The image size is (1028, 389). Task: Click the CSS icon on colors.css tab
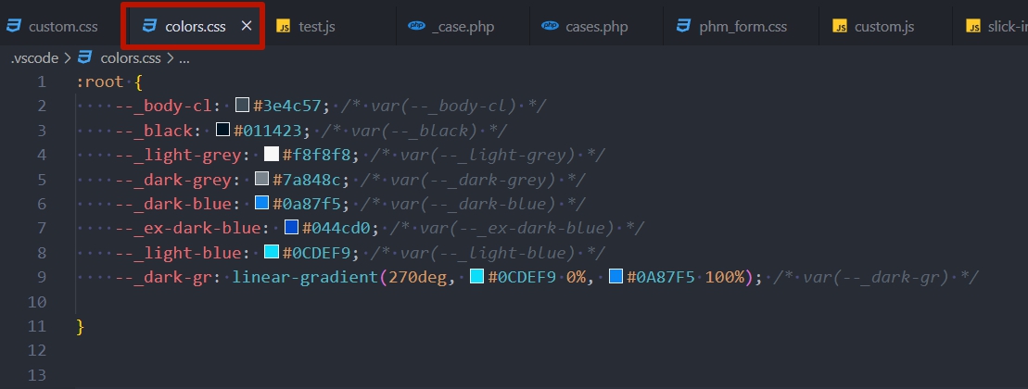(148, 26)
